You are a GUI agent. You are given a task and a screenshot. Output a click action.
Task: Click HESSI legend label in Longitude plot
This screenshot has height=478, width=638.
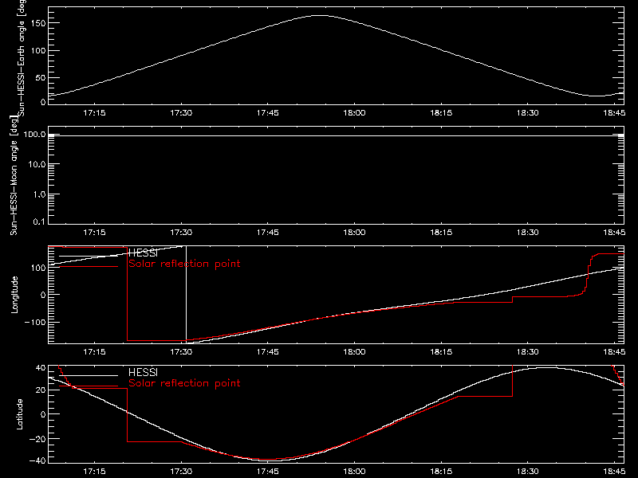click(x=143, y=253)
